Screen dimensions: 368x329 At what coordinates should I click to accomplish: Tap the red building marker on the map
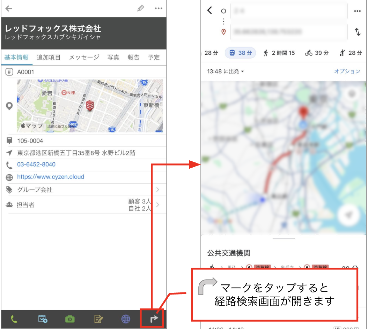pos(90,105)
